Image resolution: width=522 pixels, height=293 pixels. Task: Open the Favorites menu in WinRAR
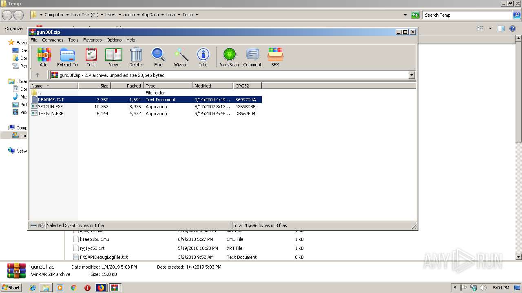click(93, 40)
